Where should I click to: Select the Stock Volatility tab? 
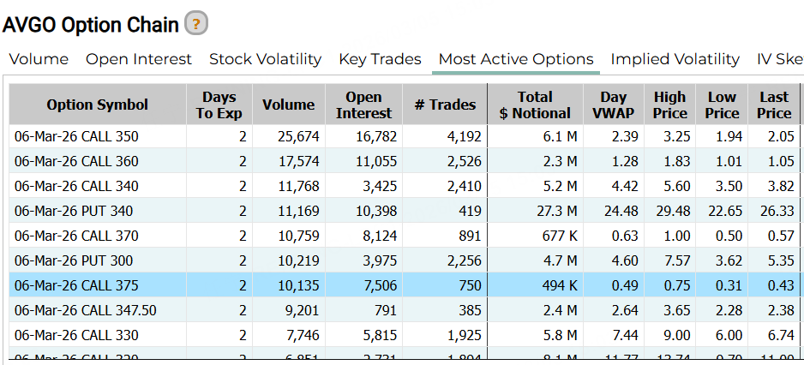click(x=265, y=59)
